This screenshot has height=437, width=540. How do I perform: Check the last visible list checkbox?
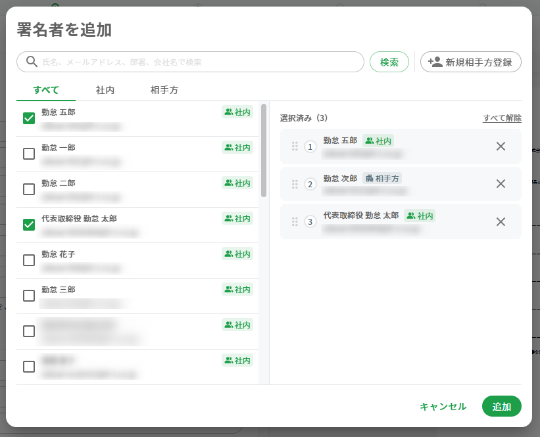28,367
